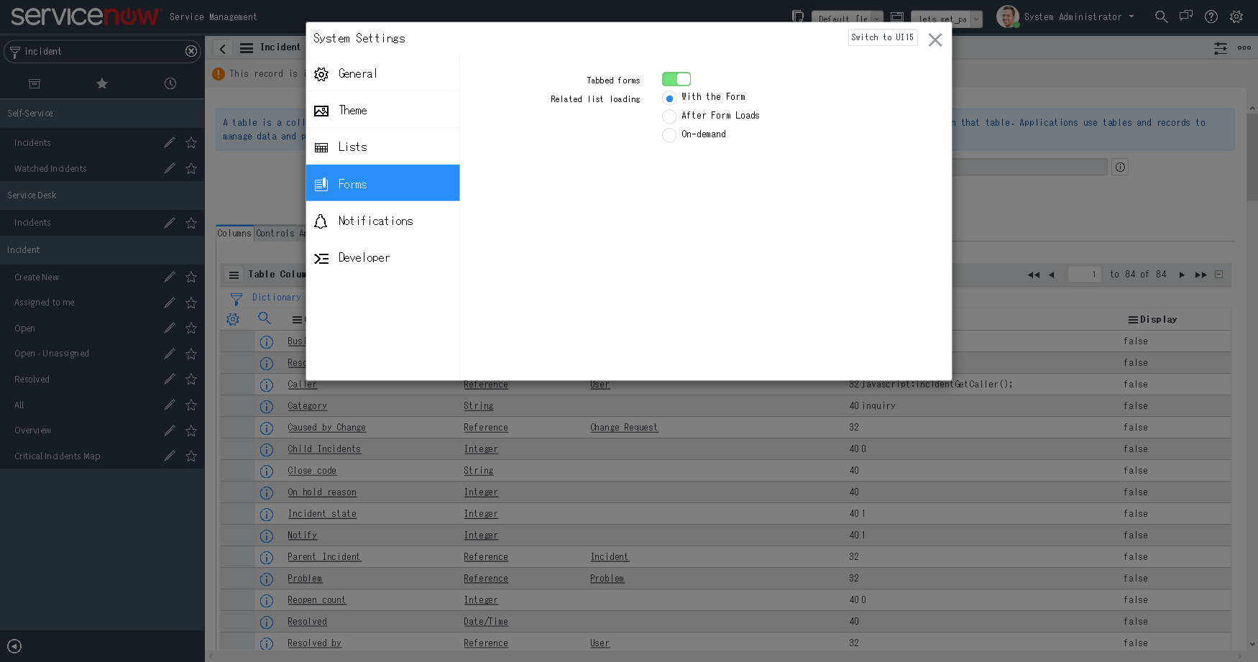Open the Connect chat sidebar
The image size is (1258, 662).
pos(1186,17)
